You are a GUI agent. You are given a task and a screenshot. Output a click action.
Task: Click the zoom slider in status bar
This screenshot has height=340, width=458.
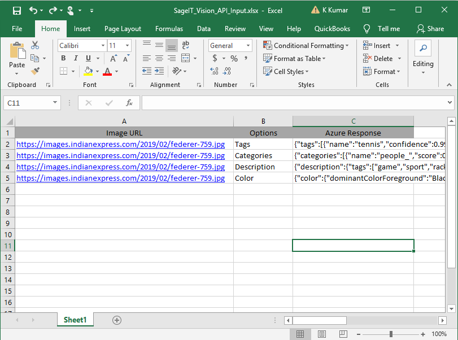[391, 334]
